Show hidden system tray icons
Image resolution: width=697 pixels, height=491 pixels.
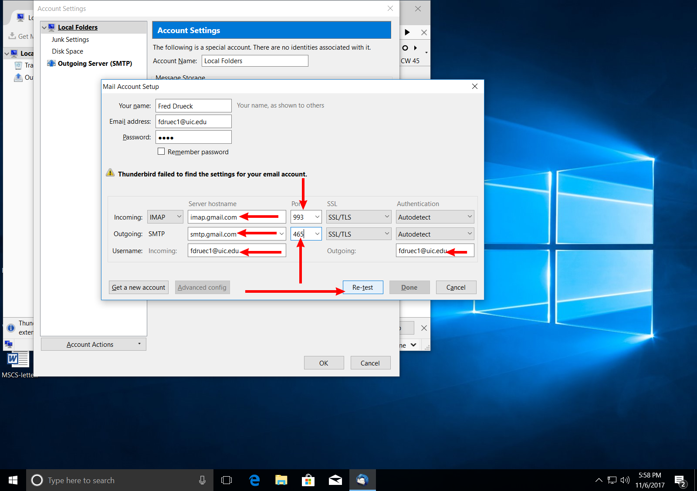click(x=599, y=480)
